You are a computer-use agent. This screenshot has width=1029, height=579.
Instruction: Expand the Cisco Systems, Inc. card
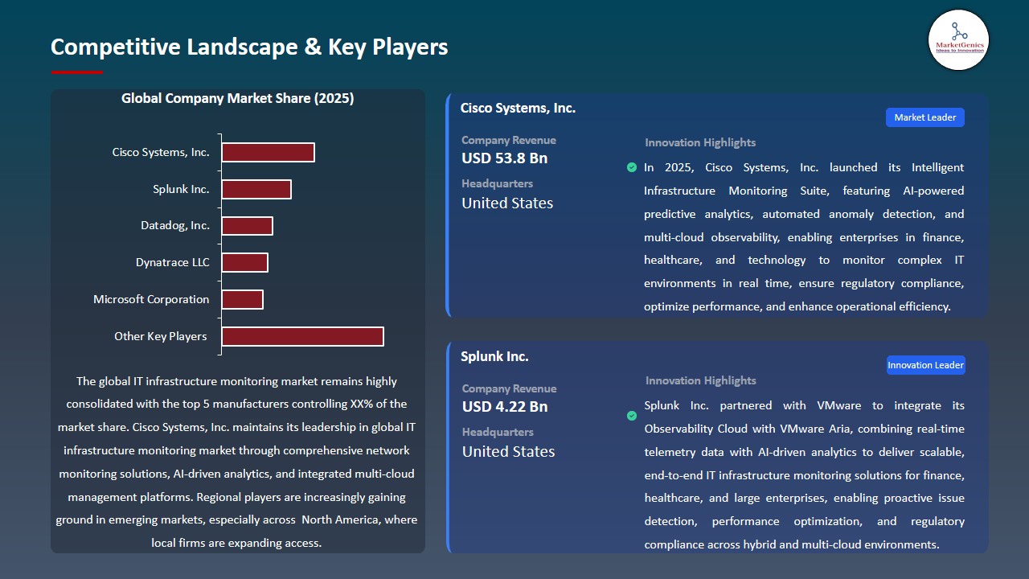click(518, 108)
